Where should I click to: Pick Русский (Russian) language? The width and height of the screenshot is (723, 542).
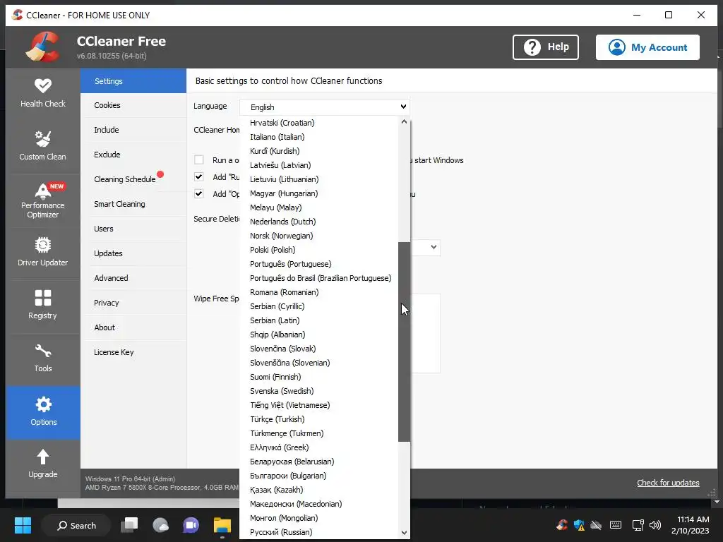pyautogui.click(x=319, y=532)
